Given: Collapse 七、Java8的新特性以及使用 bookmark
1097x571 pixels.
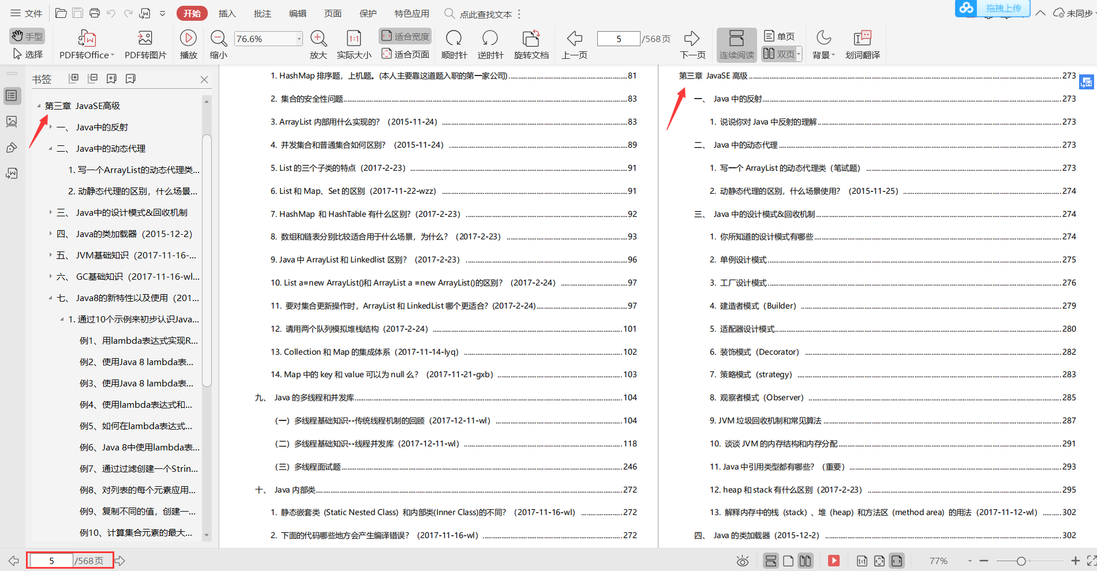Looking at the screenshot, I should tap(50, 298).
